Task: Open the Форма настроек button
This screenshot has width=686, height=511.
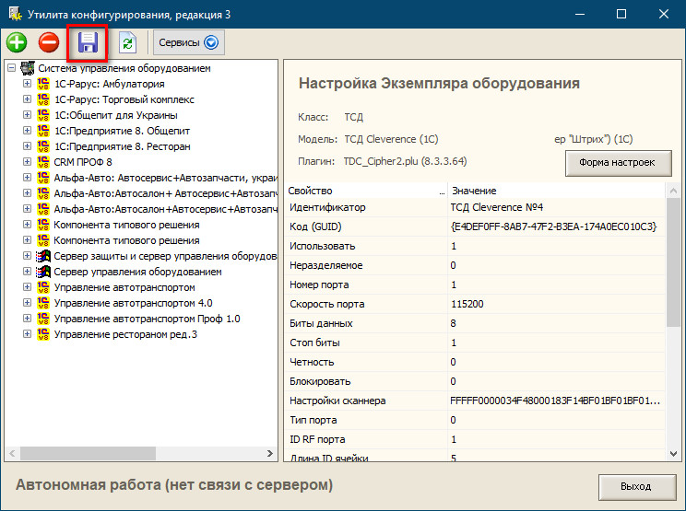Action: pos(618,163)
